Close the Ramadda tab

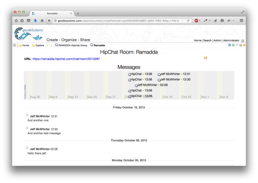(71, 13)
